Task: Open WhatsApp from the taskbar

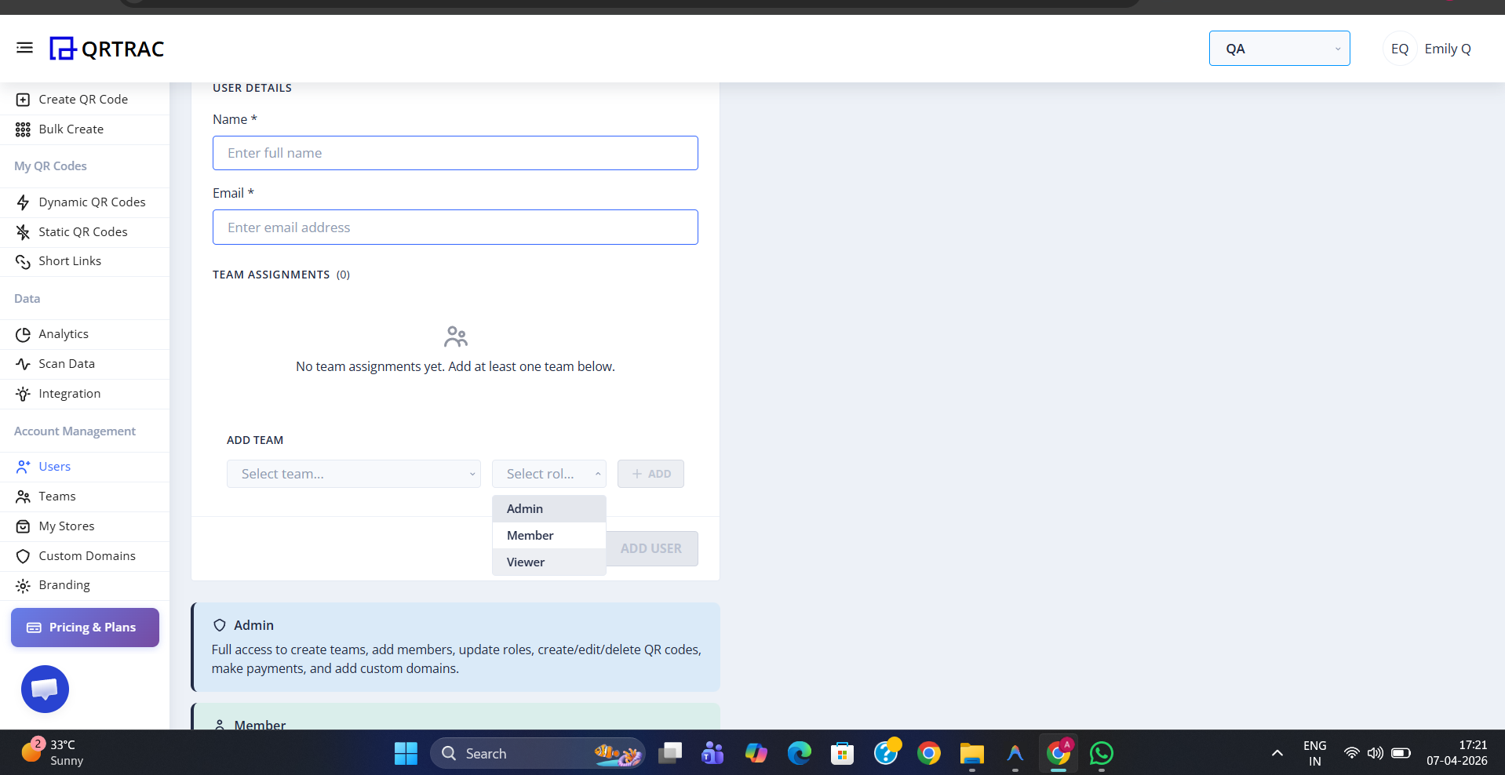Action: coord(1101,753)
